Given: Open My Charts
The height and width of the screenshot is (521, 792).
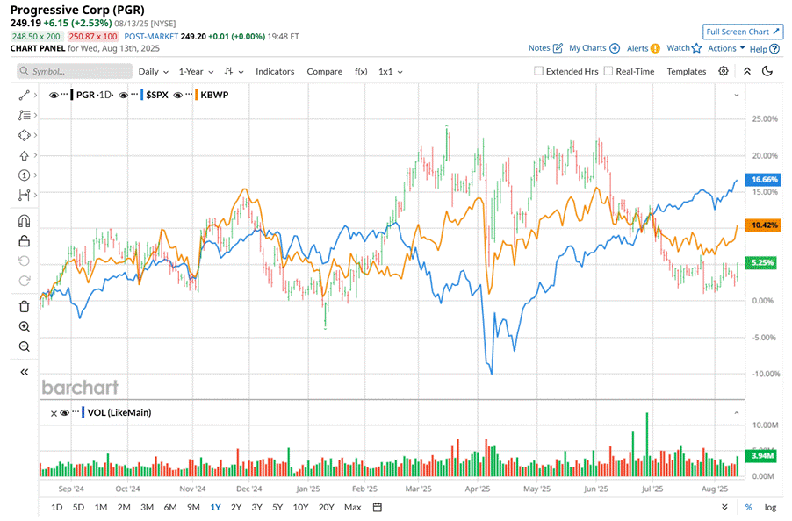Looking at the screenshot, I should [594, 48].
